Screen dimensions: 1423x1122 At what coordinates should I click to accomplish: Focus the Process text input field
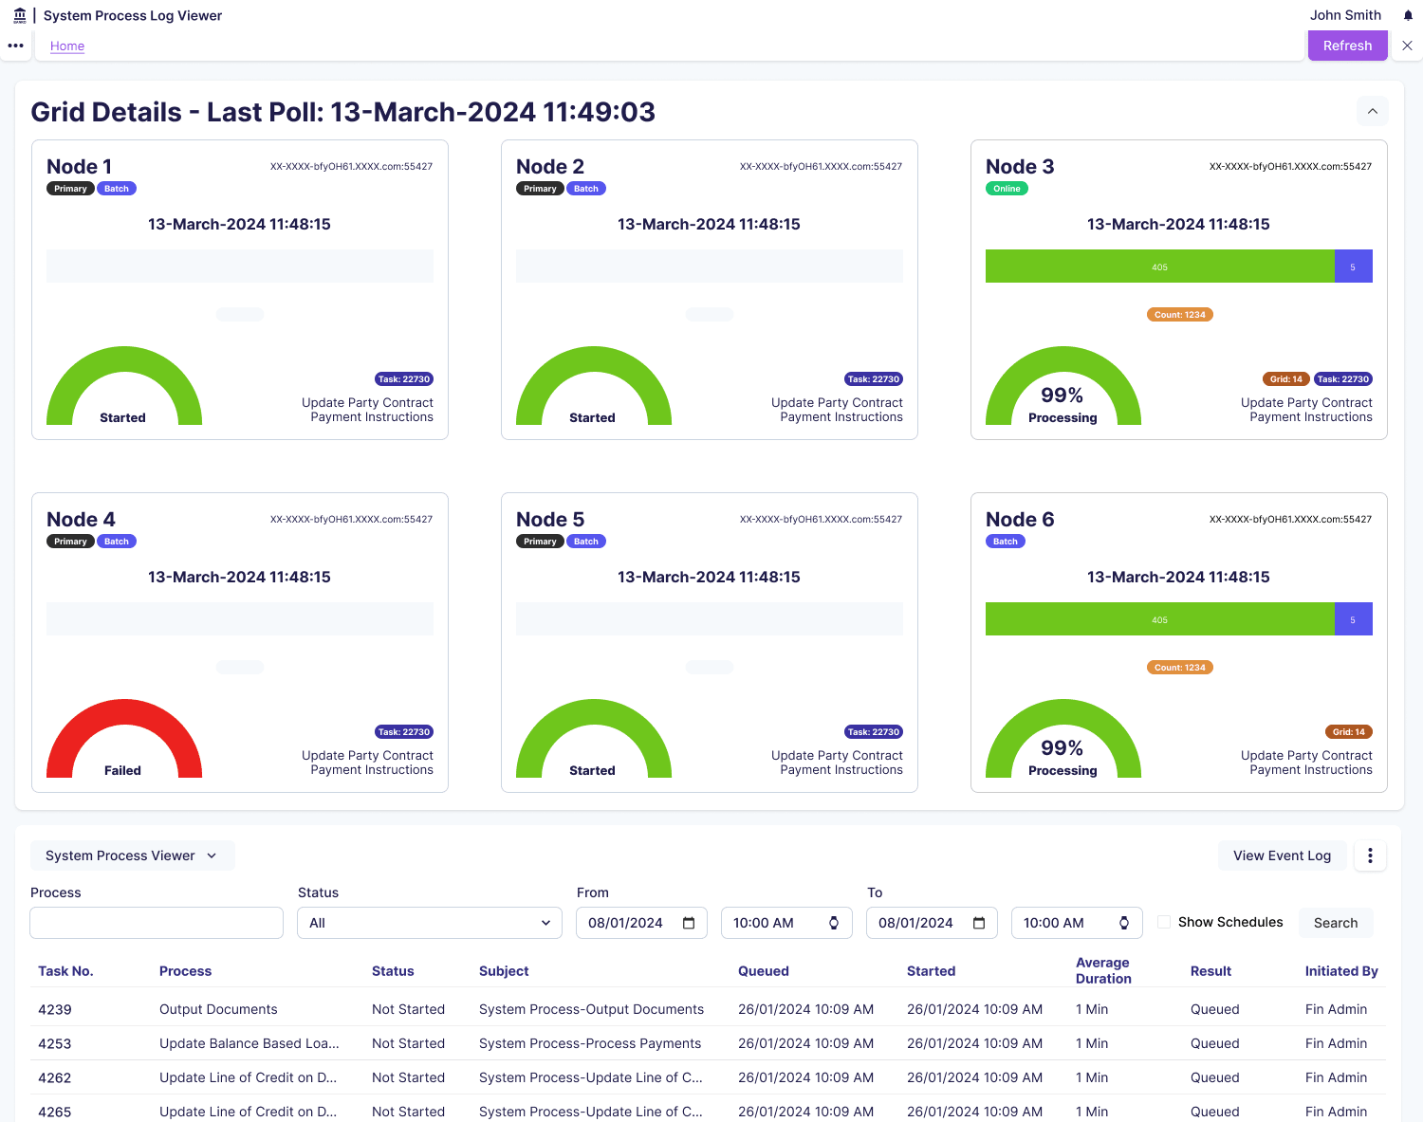pos(157,923)
